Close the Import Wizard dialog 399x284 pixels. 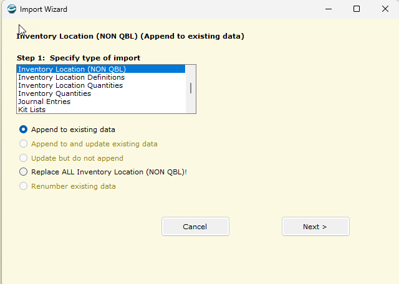click(385, 9)
